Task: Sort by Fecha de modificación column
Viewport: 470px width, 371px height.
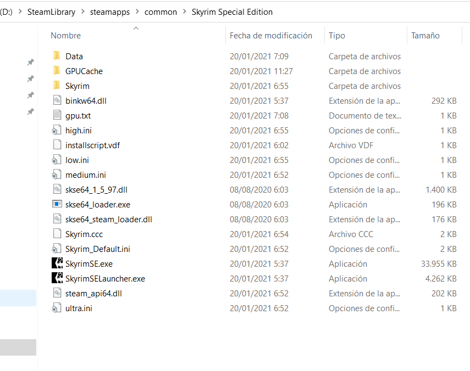Action: click(271, 35)
